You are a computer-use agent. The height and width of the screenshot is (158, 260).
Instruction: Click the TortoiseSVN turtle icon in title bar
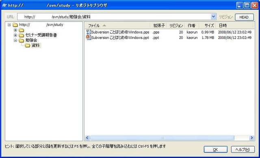point(4,5)
